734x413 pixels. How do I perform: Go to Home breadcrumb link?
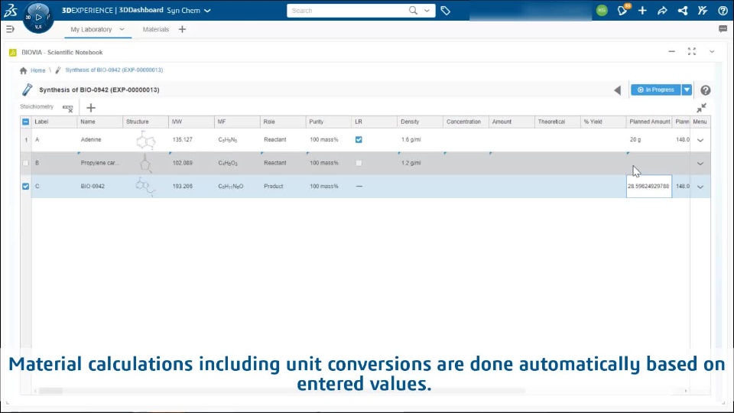(38, 70)
